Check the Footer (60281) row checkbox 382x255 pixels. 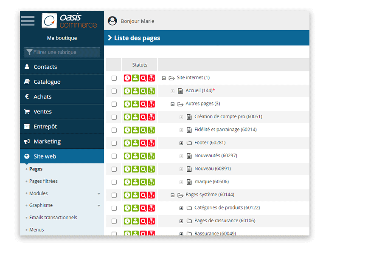[114, 143]
